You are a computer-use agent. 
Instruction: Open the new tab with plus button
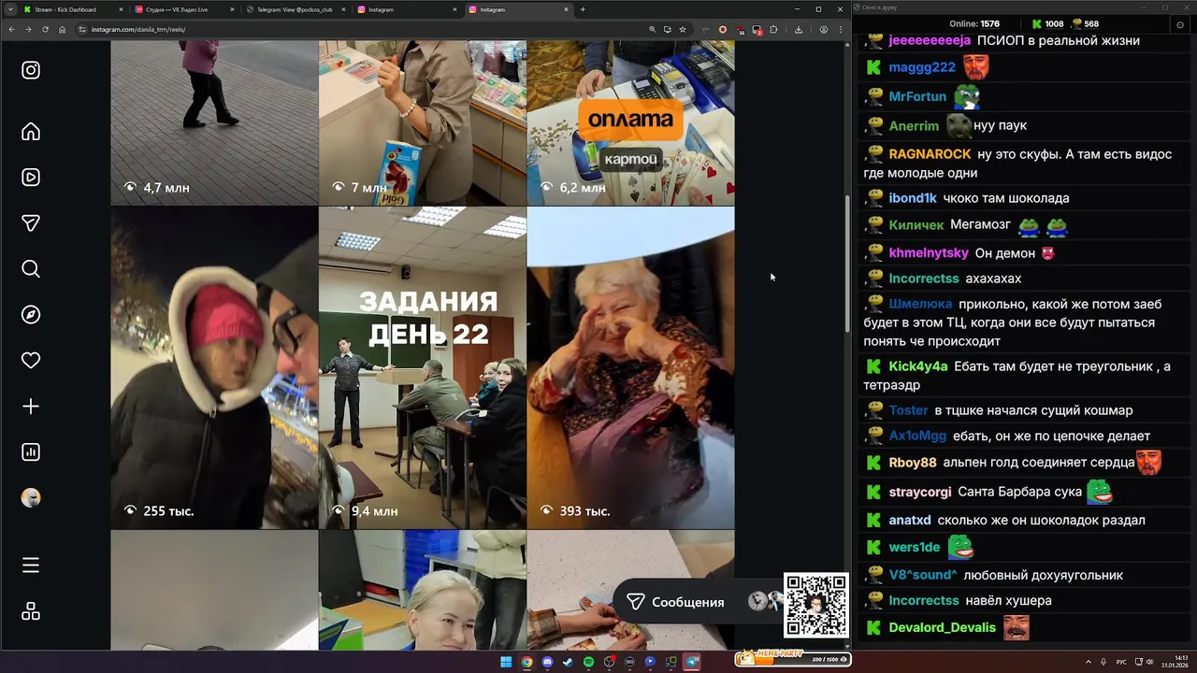click(x=583, y=9)
